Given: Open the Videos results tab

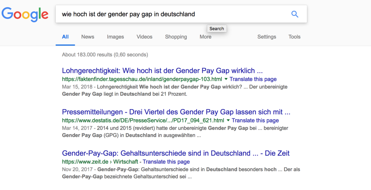Looking at the screenshot, I should [144, 37].
